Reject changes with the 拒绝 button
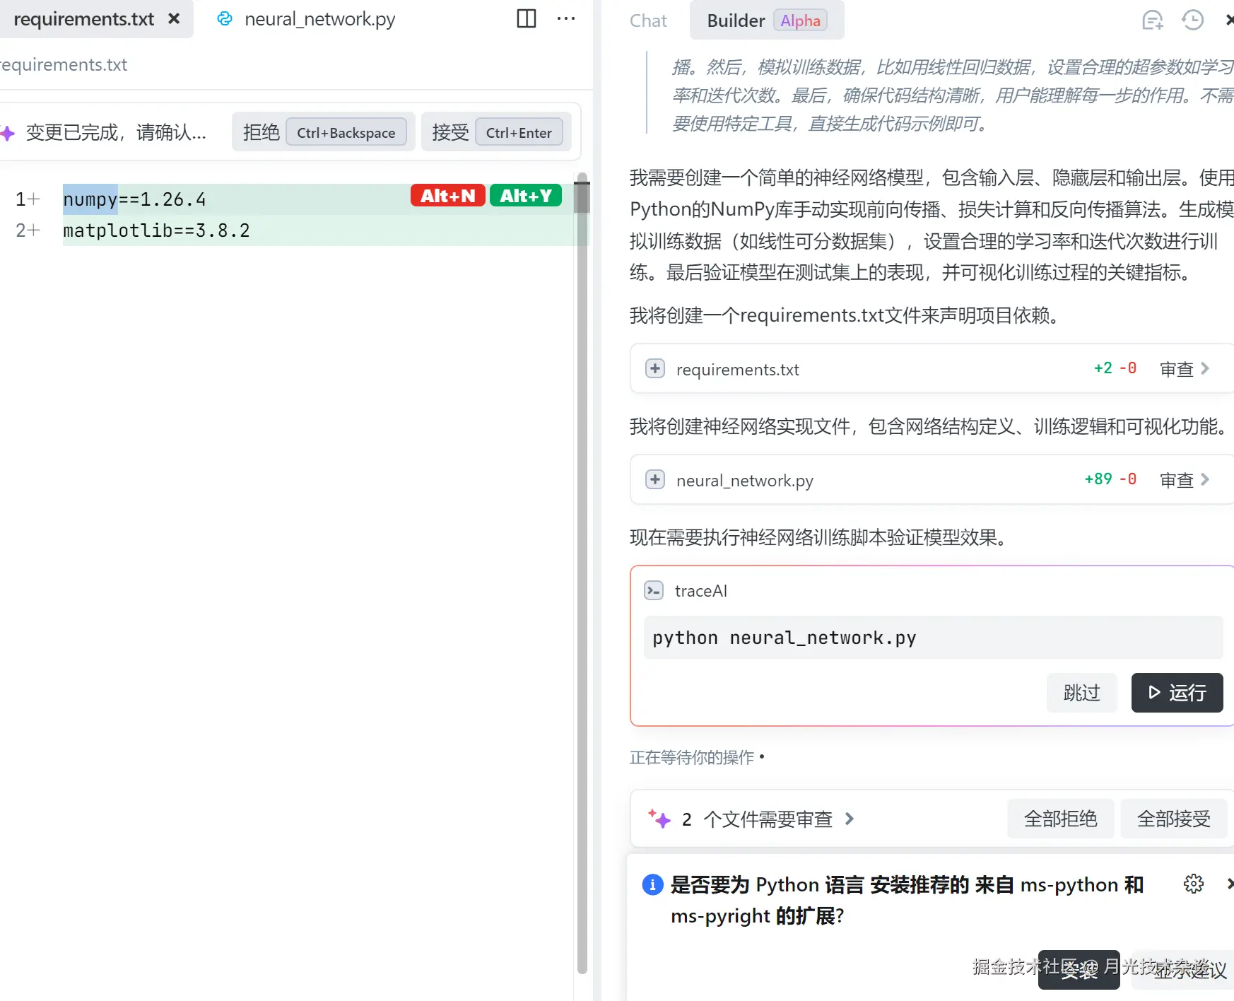The height and width of the screenshot is (1001, 1234). point(323,132)
